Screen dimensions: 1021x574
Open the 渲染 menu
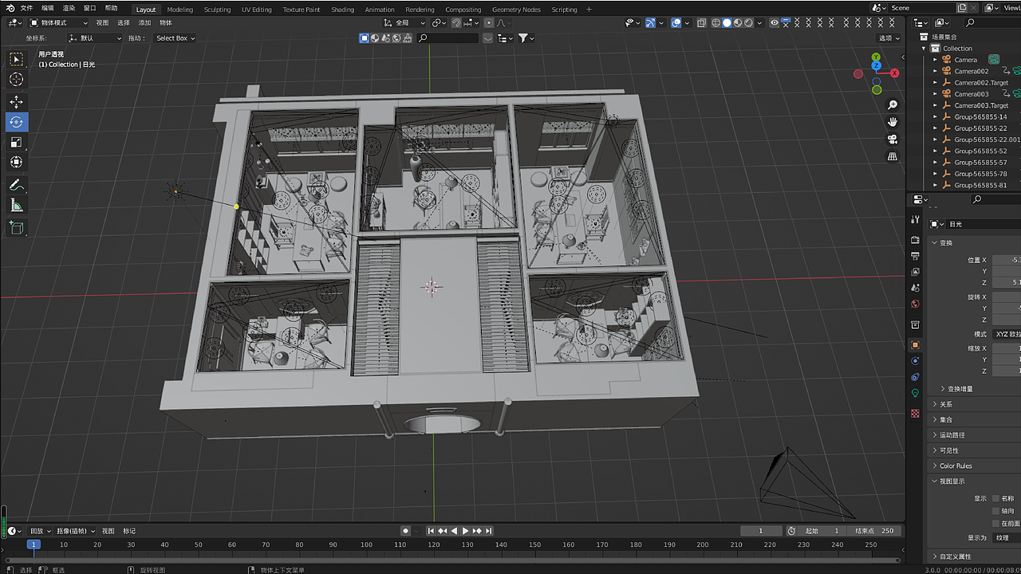(x=69, y=8)
